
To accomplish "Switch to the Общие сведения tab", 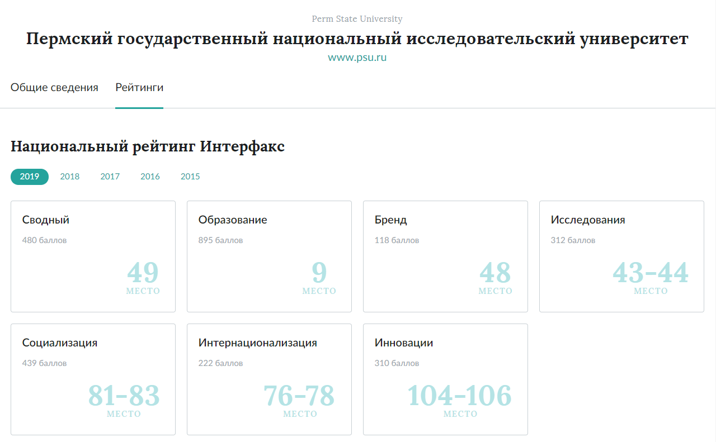I will pos(54,87).
